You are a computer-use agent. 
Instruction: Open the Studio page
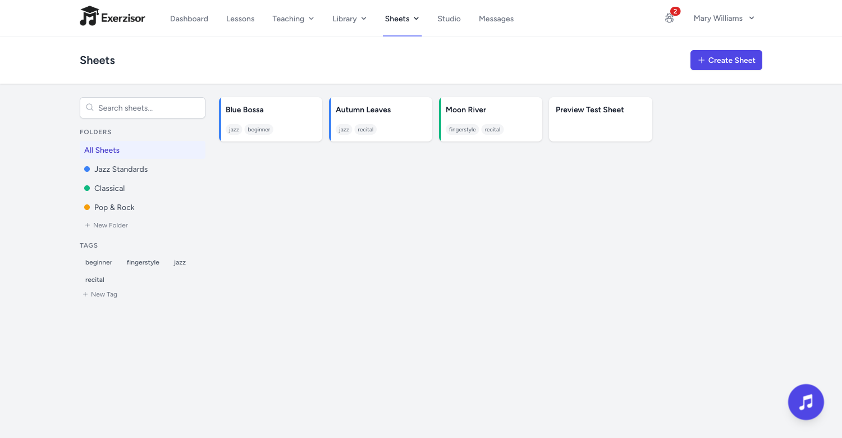pos(449,19)
